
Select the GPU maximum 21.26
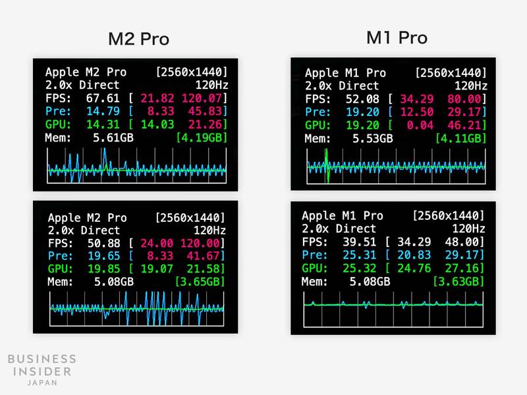tap(205, 124)
